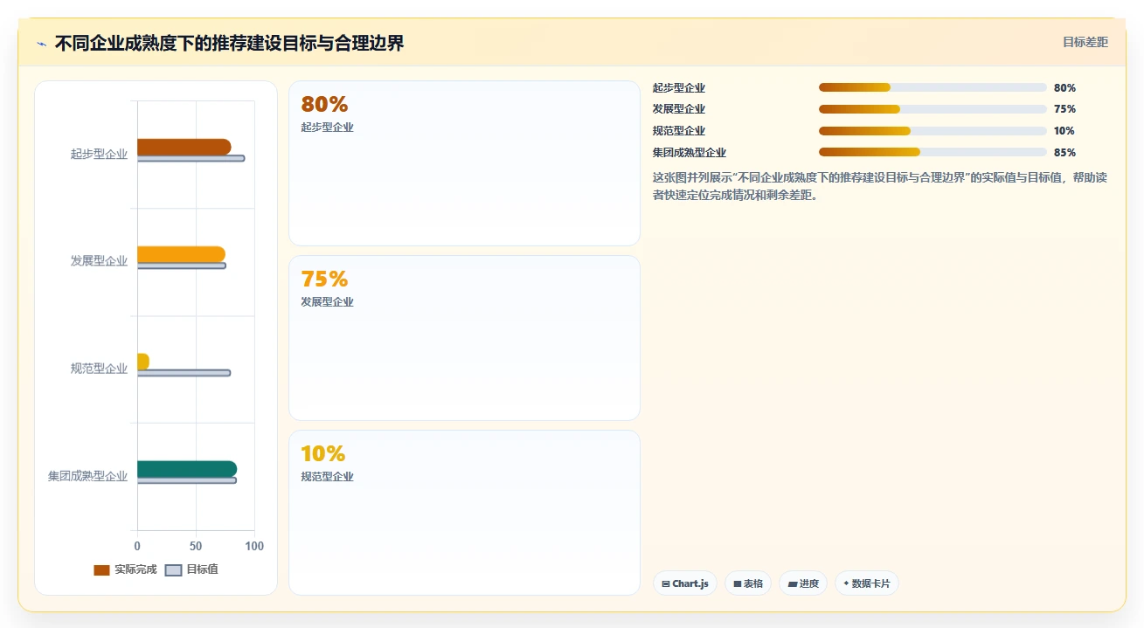Click the Chart.js tag
This screenshot has height=628, width=1144.
pos(684,583)
